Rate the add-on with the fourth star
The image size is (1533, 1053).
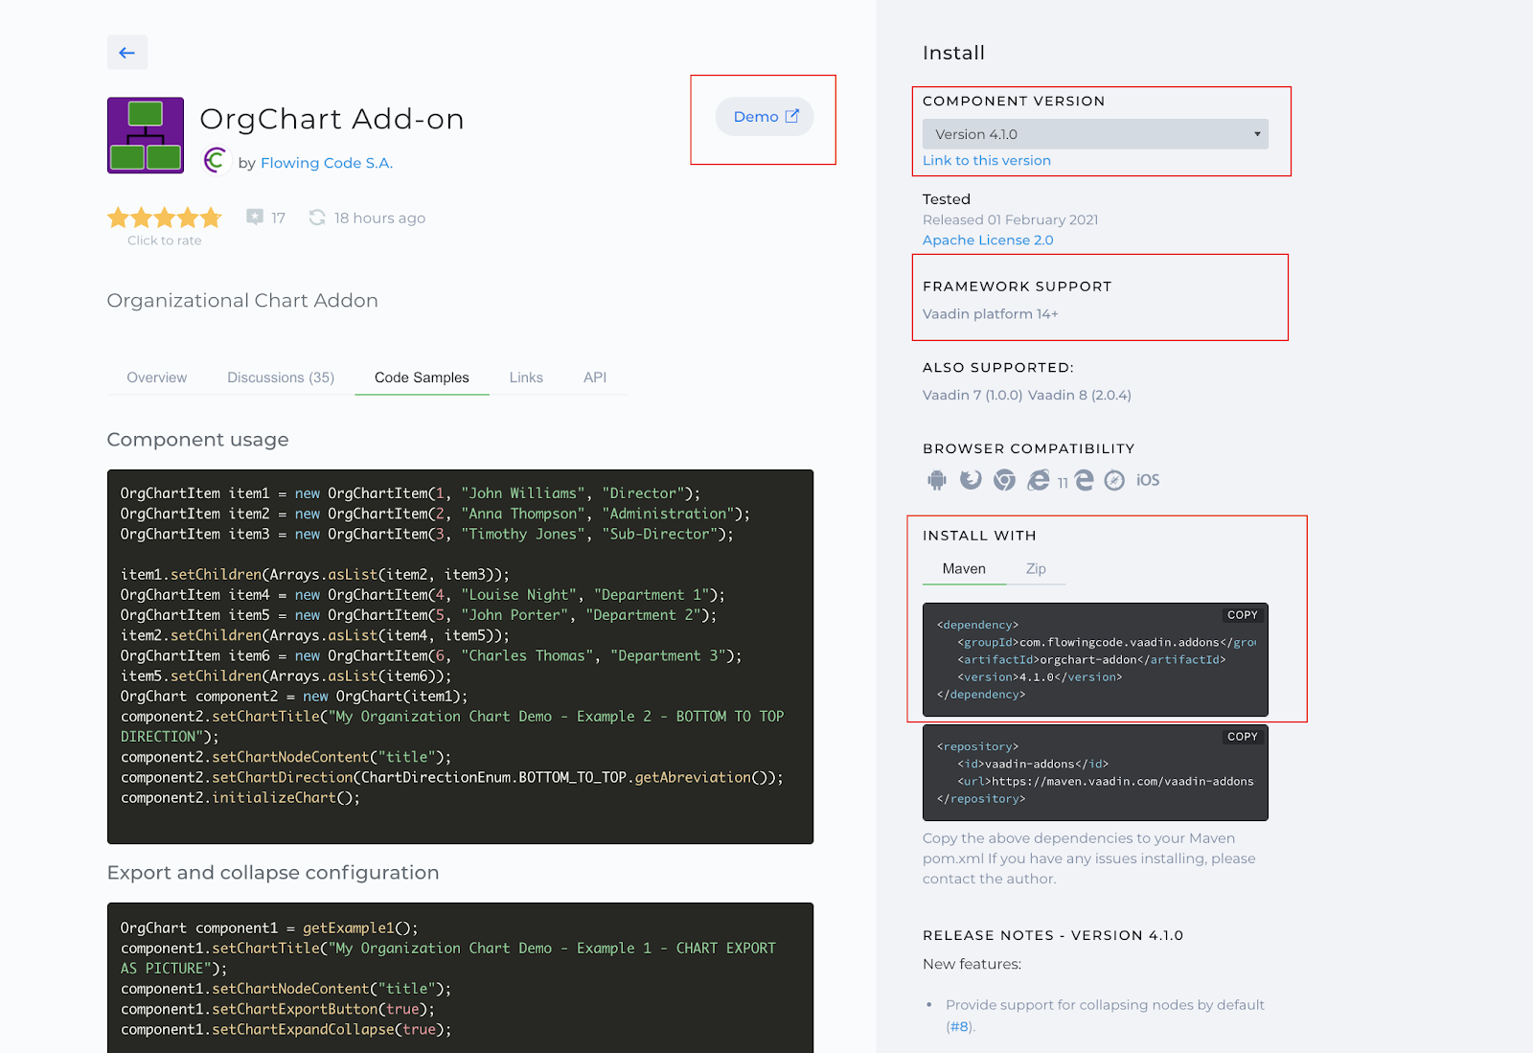(x=188, y=217)
